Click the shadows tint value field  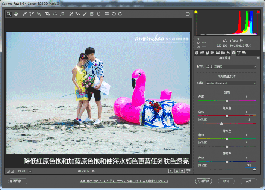(x=250, y=97)
